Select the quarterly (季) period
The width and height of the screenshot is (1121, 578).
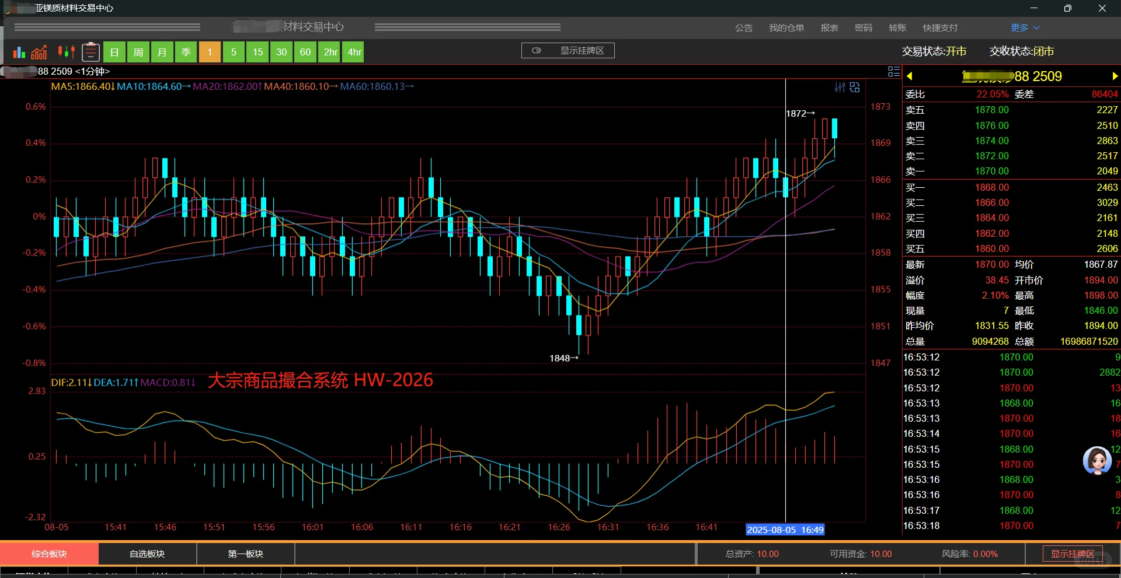[x=186, y=52]
